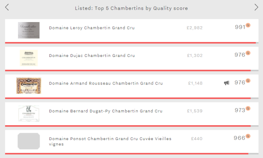263x158 pixels.
Task: Select the Dugat-Py label thumbnail
Action: [29, 114]
